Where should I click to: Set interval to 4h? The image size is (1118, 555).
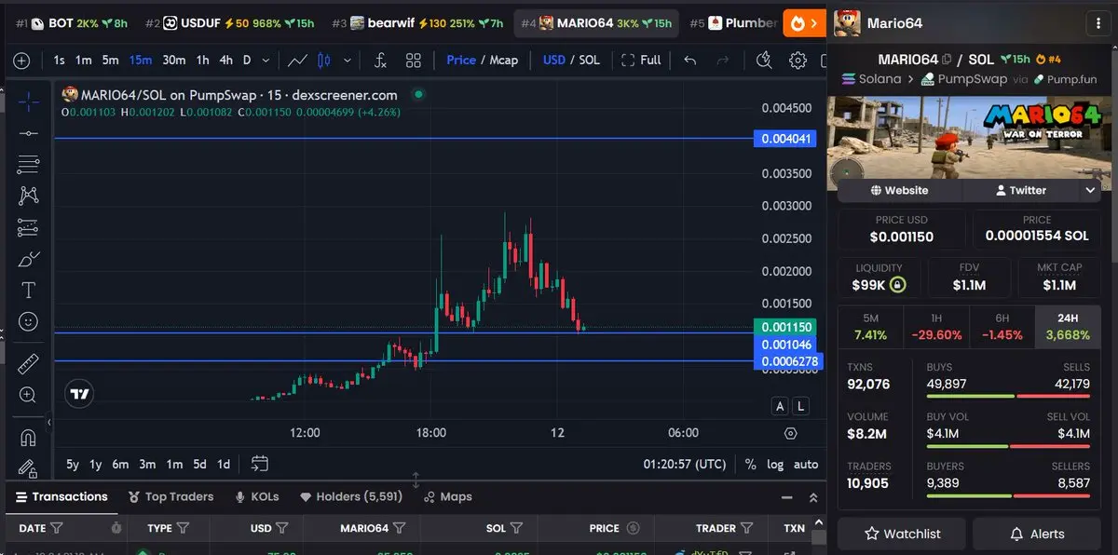[225, 60]
